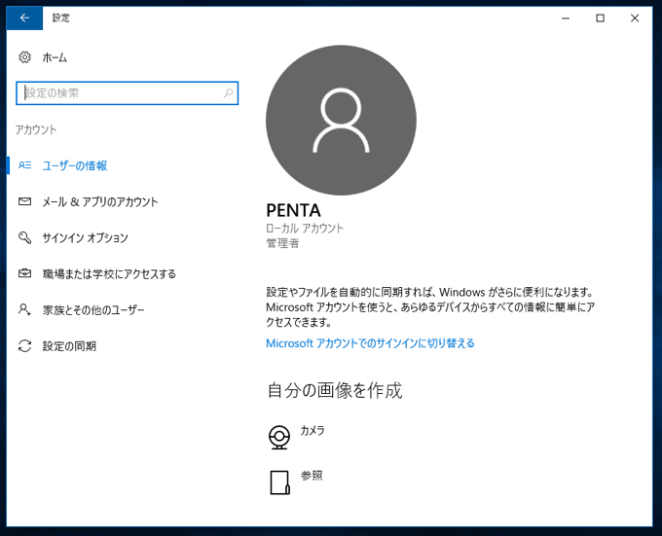Click the Email & app accounts envelope icon
This screenshot has height=536, width=662.
(x=25, y=201)
